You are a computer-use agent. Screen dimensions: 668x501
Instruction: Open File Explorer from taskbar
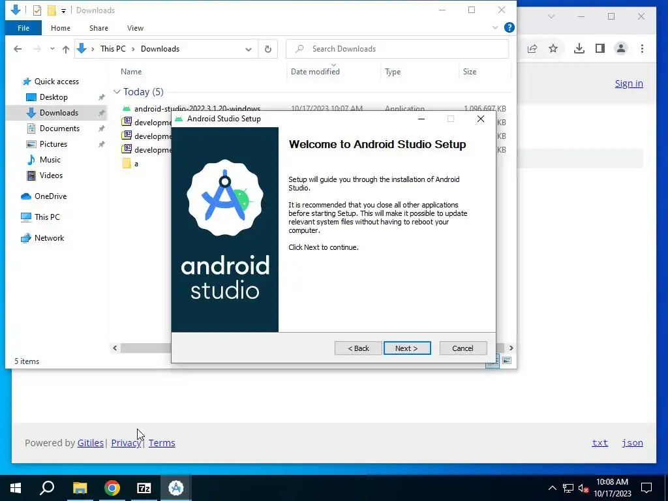pyautogui.click(x=80, y=488)
